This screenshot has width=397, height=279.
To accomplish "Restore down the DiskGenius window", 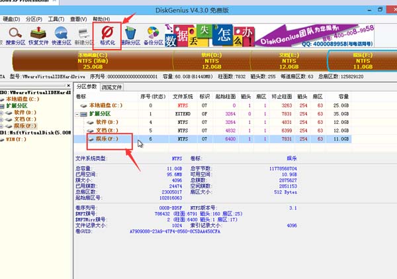I will pos(380,10).
